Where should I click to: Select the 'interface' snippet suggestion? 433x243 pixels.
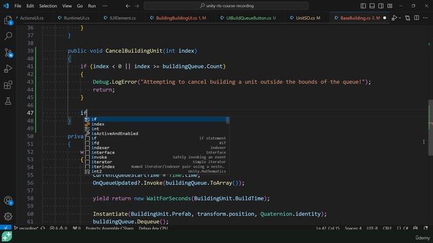(156, 153)
